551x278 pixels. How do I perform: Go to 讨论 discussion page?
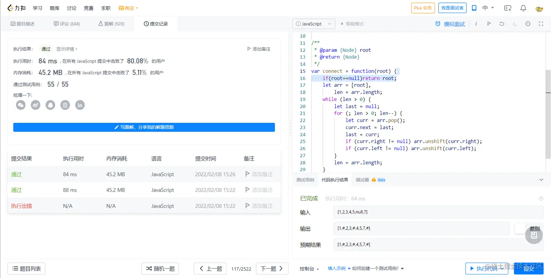coord(72,8)
